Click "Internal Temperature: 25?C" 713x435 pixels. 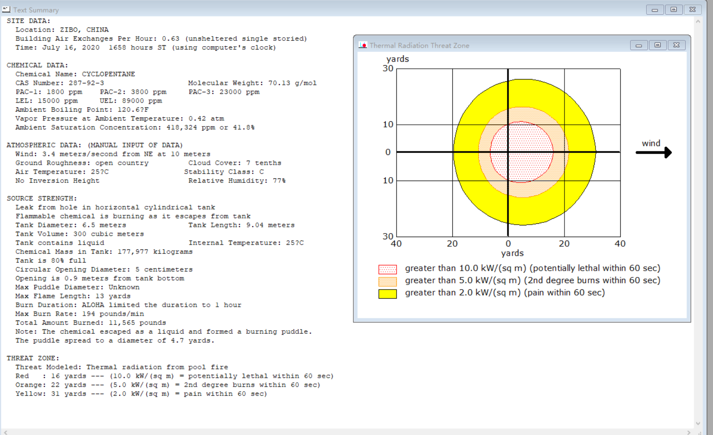pos(246,243)
